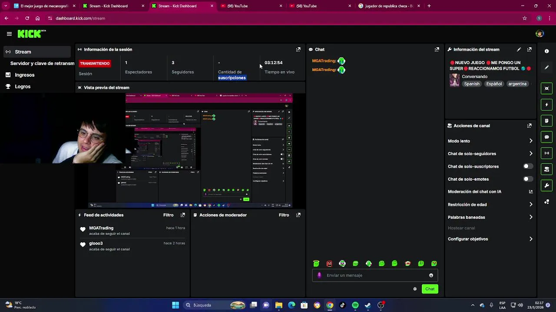
Task: Insert the red angry face emote
Action: [329, 263]
